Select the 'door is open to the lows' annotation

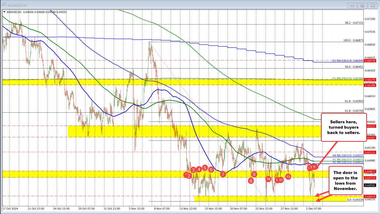coord(346,181)
